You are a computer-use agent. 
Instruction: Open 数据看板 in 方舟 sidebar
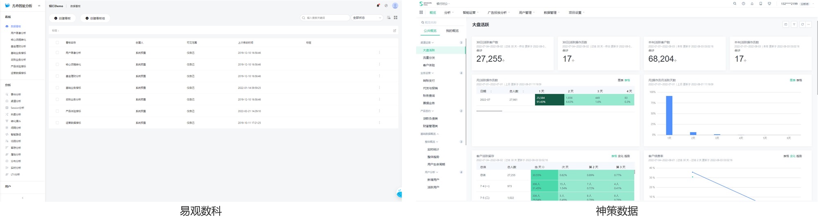(16, 26)
